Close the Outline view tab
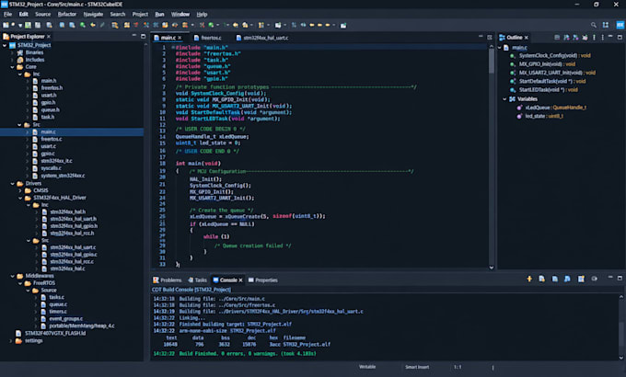Image resolution: width=626 pixels, height=377 pixels. coord(527,38)
